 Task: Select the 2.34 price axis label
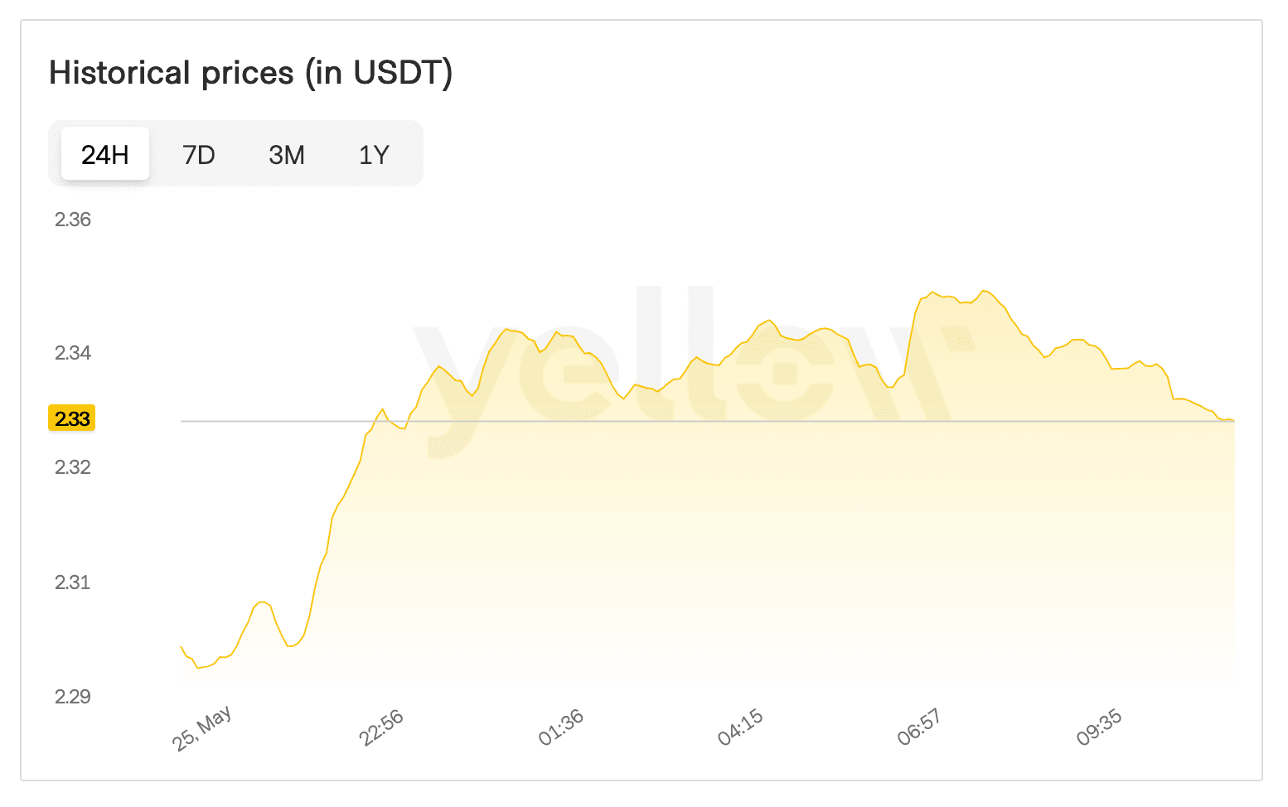coord(73,353)
